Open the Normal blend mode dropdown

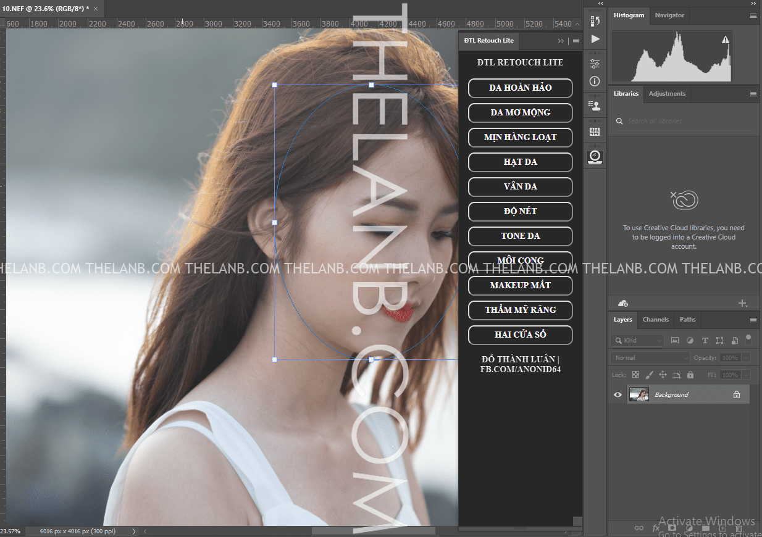tap(650, 357)
